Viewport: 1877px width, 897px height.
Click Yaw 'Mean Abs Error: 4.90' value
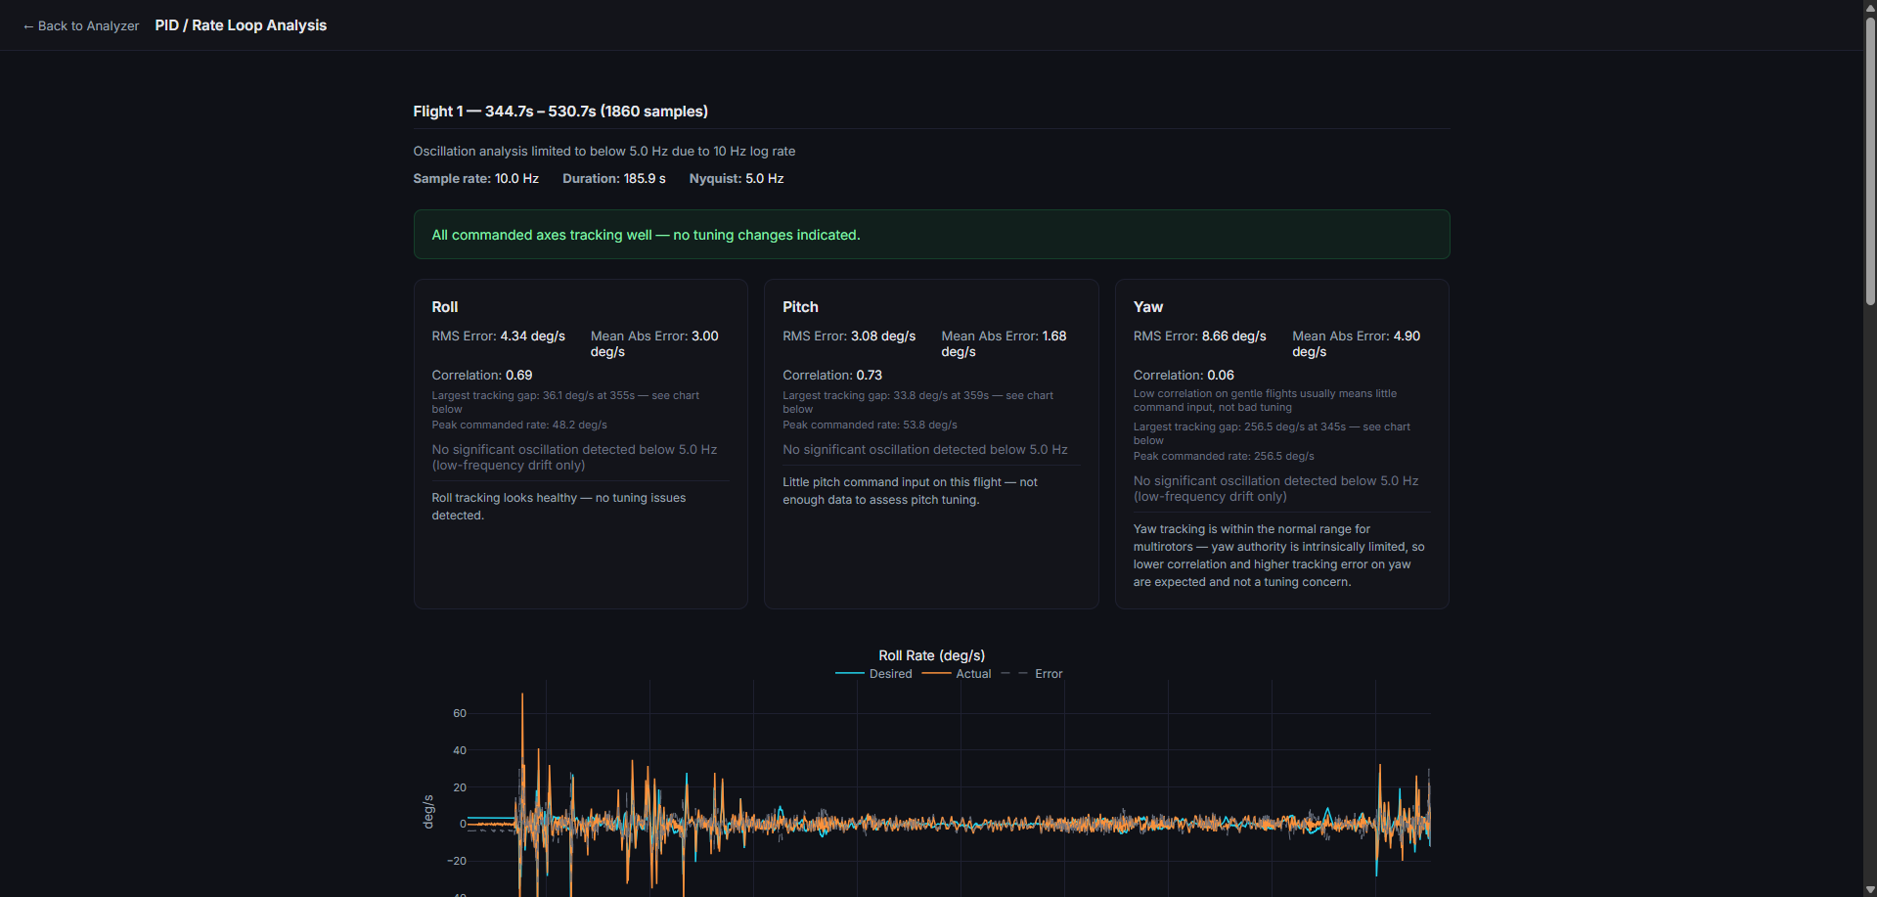coord(1357,343)
